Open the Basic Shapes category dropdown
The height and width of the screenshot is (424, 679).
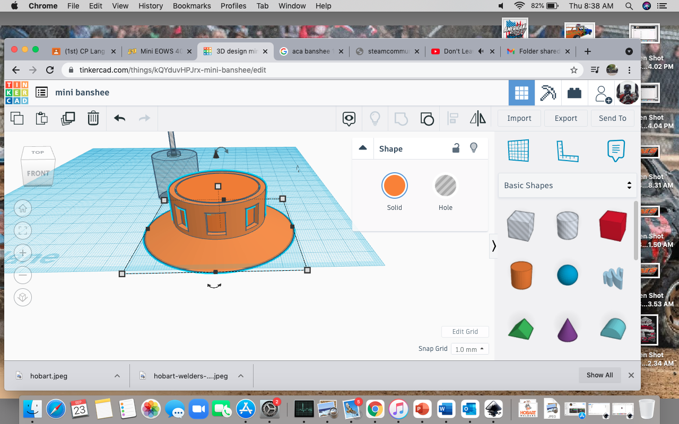click(x=567, y=185)
